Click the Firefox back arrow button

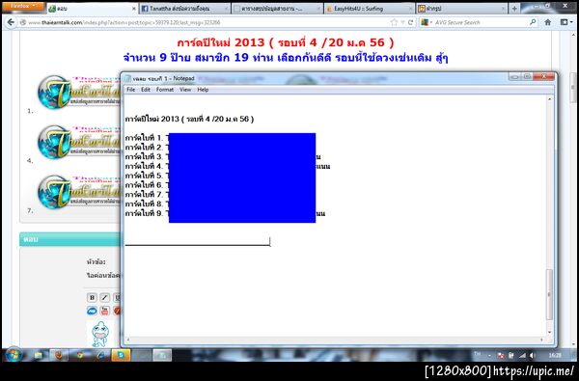[x=11, y=22]
